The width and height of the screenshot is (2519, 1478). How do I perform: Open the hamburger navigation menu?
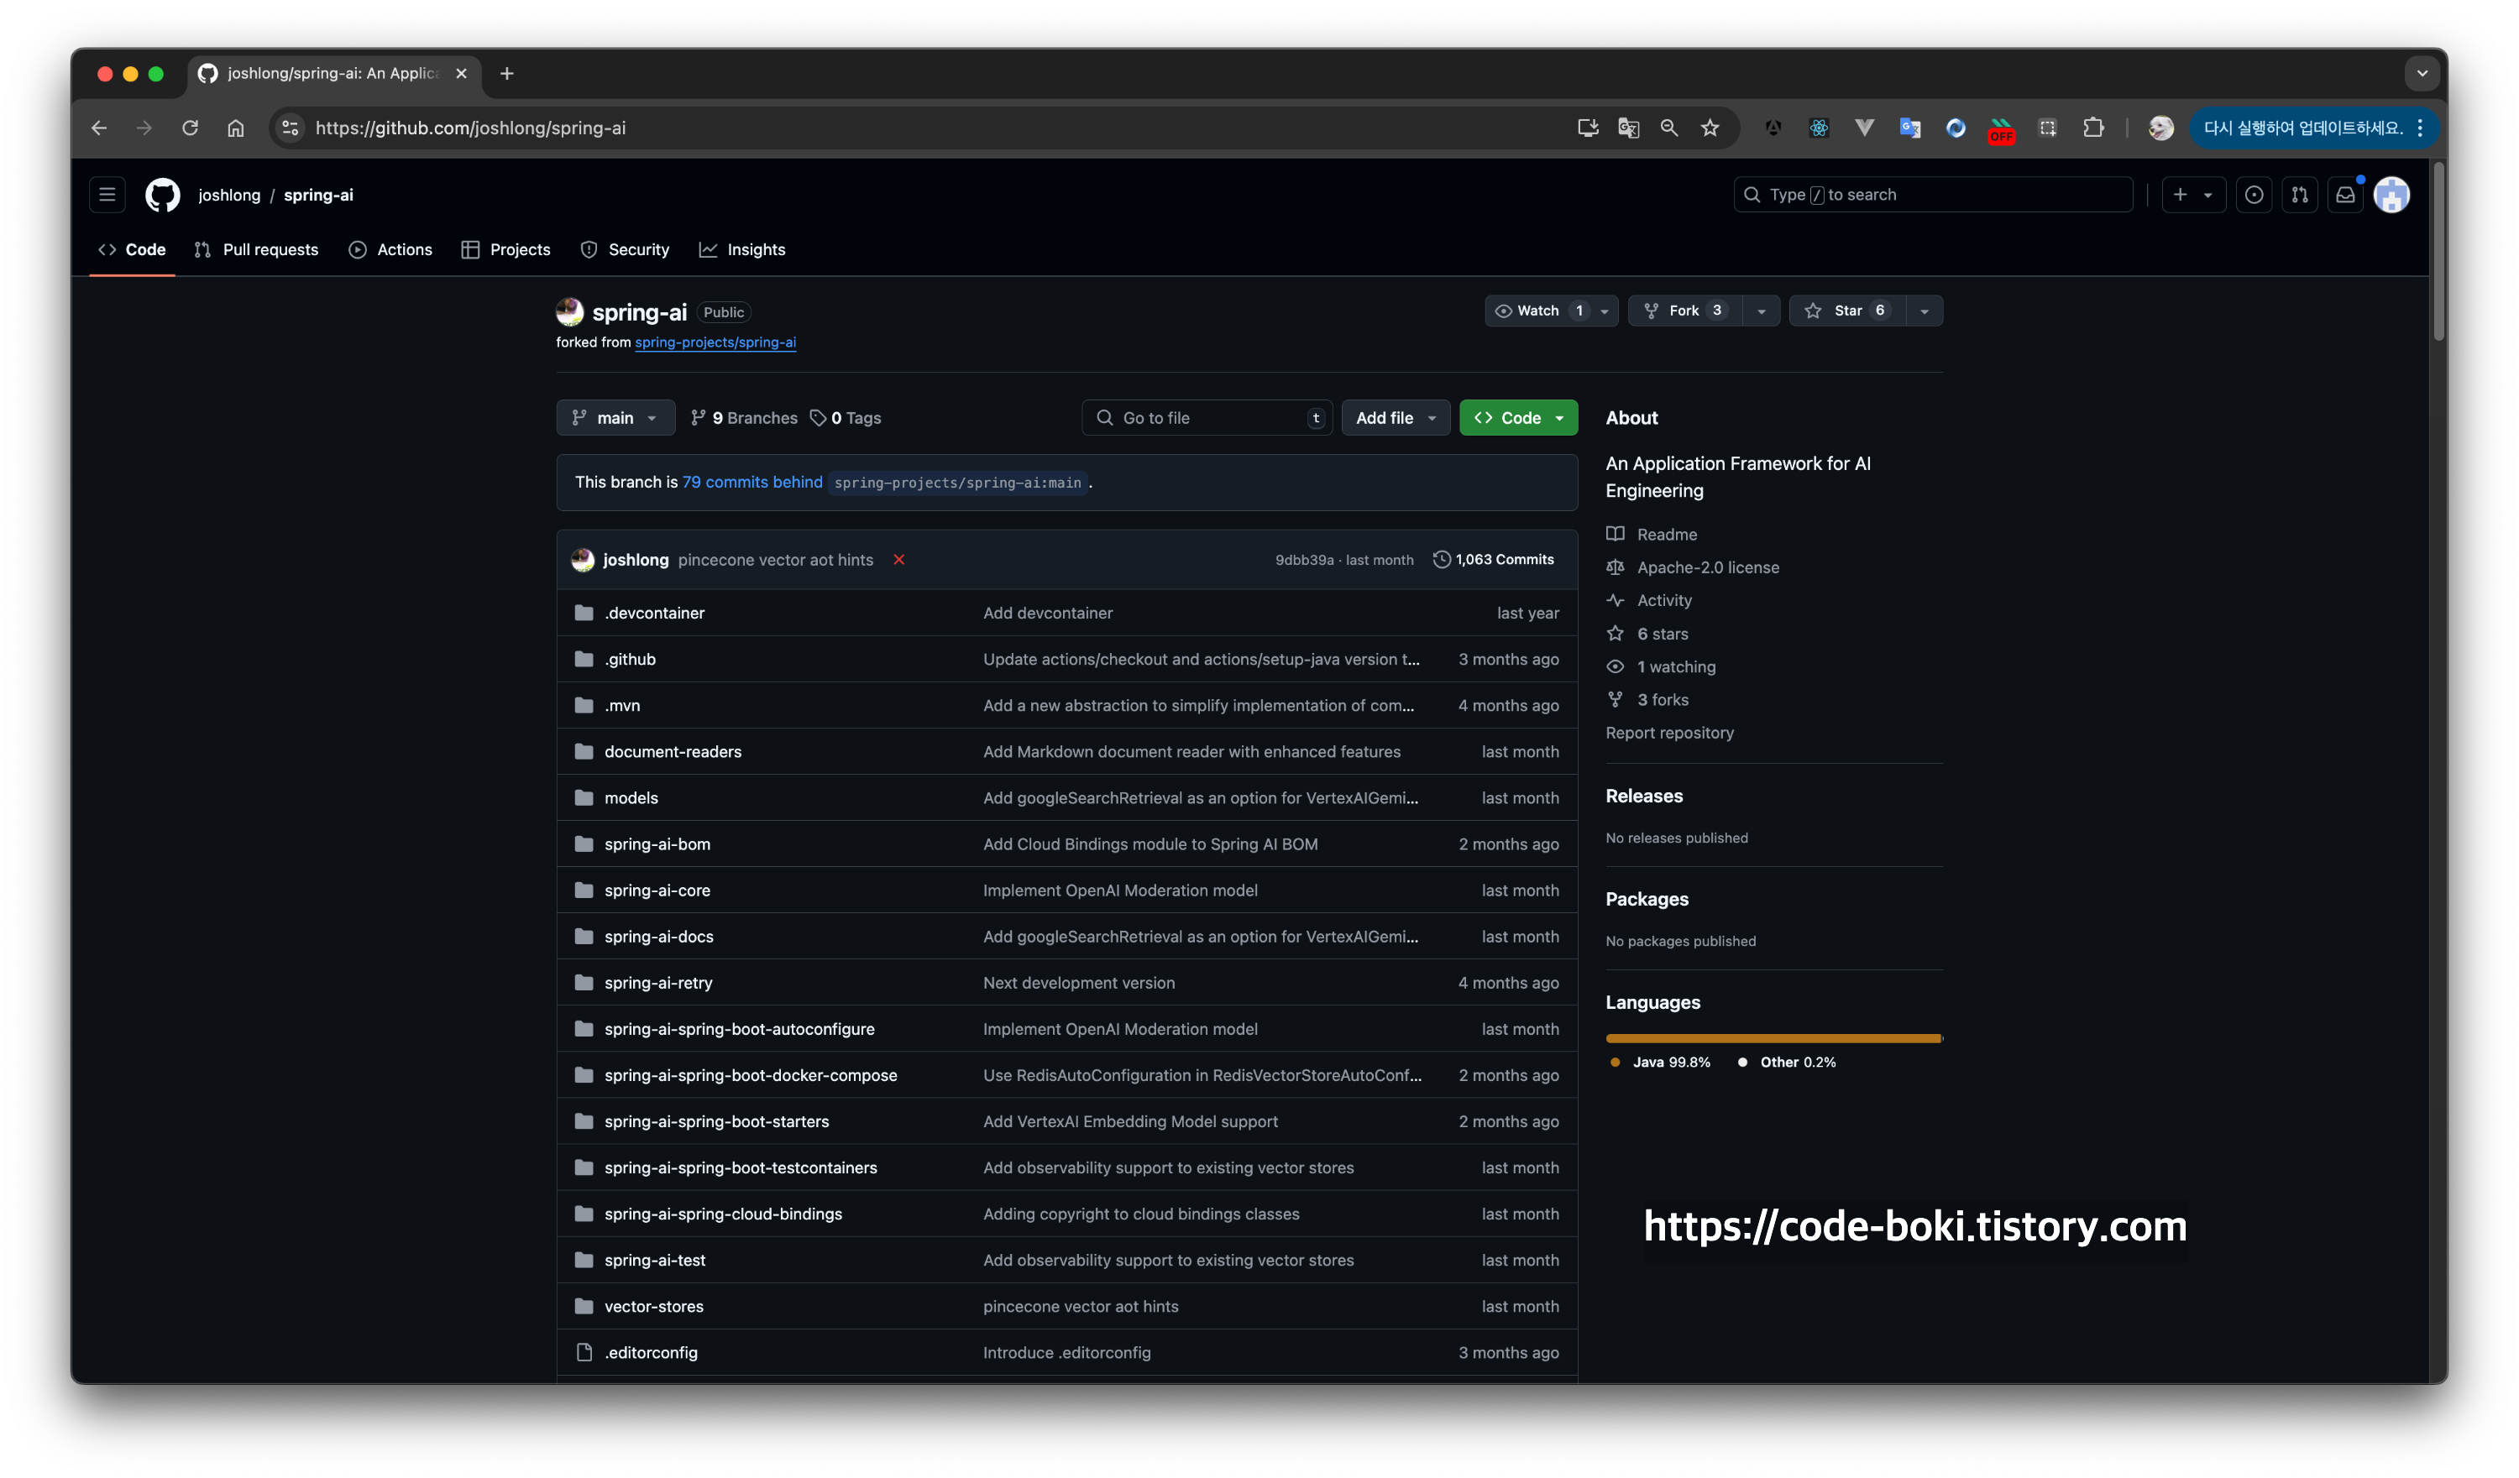pyautogui.click(x=107, y=195)
